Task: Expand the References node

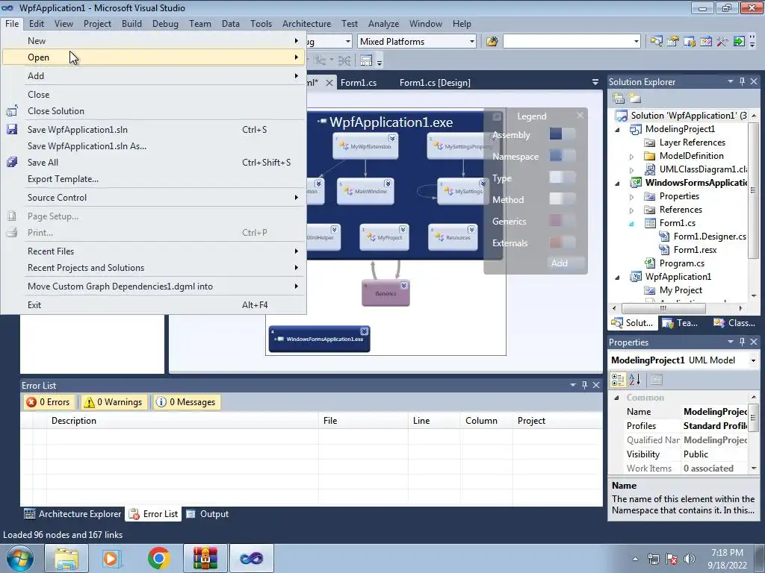Action: (631, 210)
